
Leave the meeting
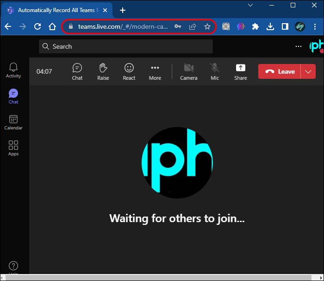click(x=280, y=71)
